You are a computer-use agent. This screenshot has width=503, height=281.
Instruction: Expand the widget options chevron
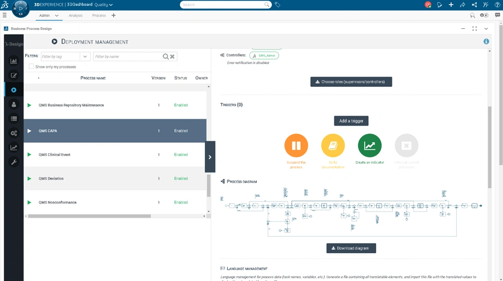coord(486,28)
